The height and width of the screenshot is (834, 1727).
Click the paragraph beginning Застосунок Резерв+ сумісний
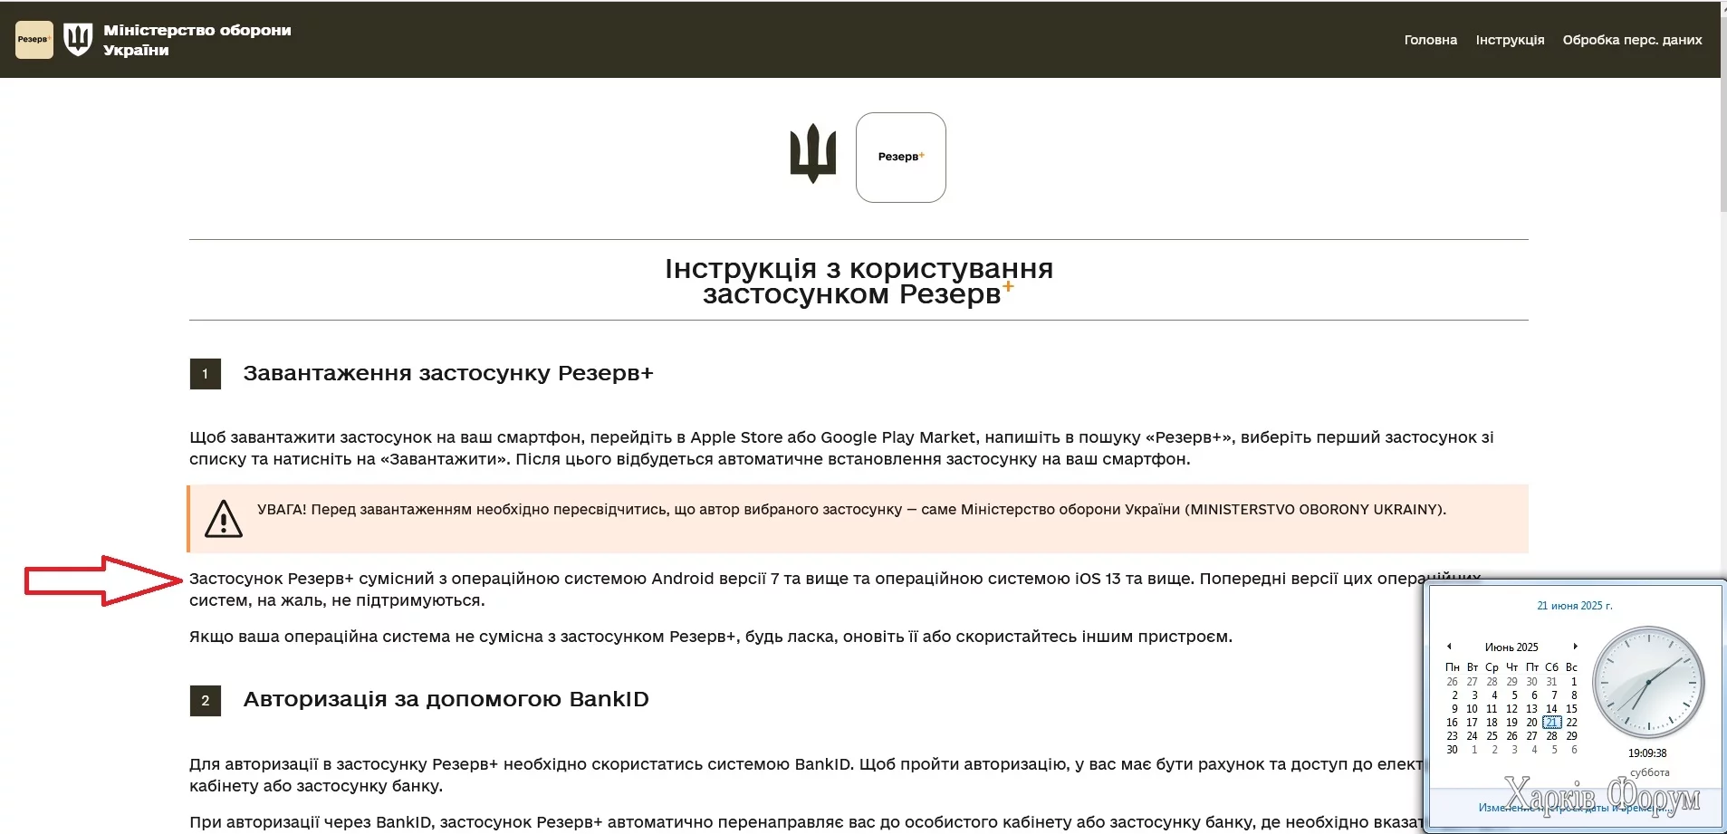pyautogui.click(x=835, y=590)
